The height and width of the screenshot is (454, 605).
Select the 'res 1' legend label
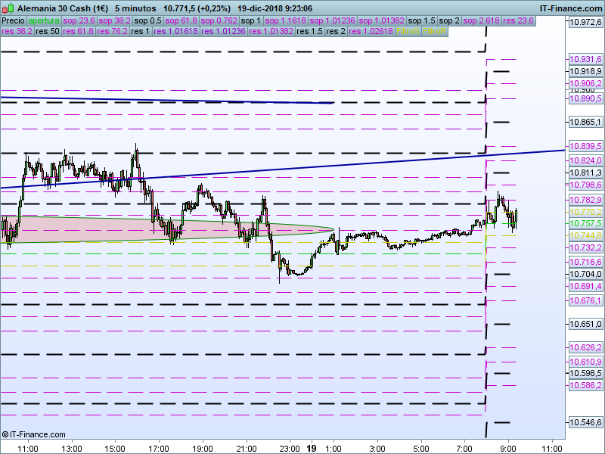tap(141, 31)
